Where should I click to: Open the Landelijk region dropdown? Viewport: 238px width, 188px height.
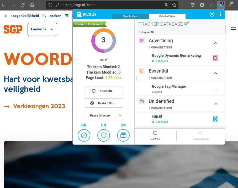(42, 29)
